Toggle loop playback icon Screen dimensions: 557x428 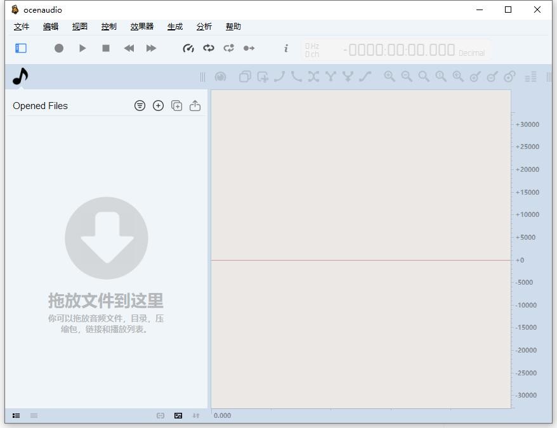coord(209,48)
